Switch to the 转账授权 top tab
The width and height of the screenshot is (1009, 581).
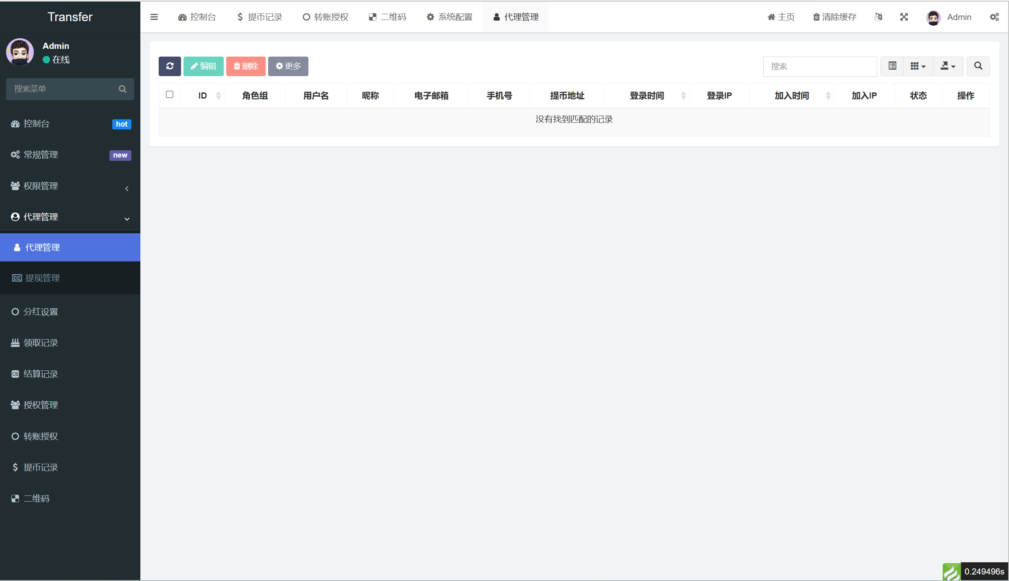tap(325, 17)
